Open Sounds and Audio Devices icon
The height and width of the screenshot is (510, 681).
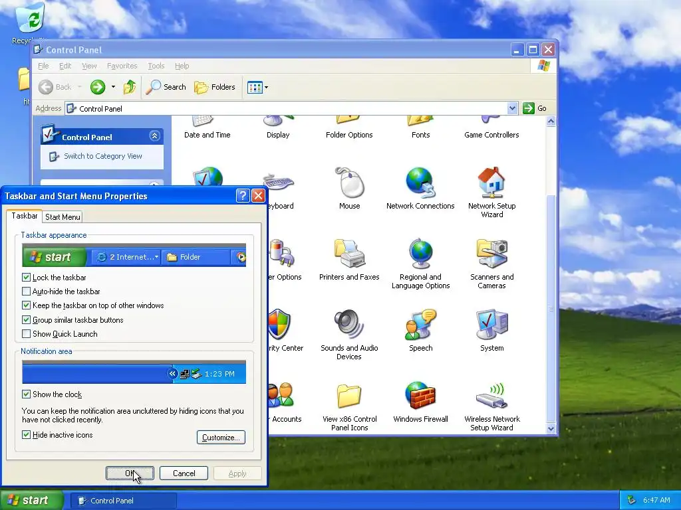click(349, 325)
